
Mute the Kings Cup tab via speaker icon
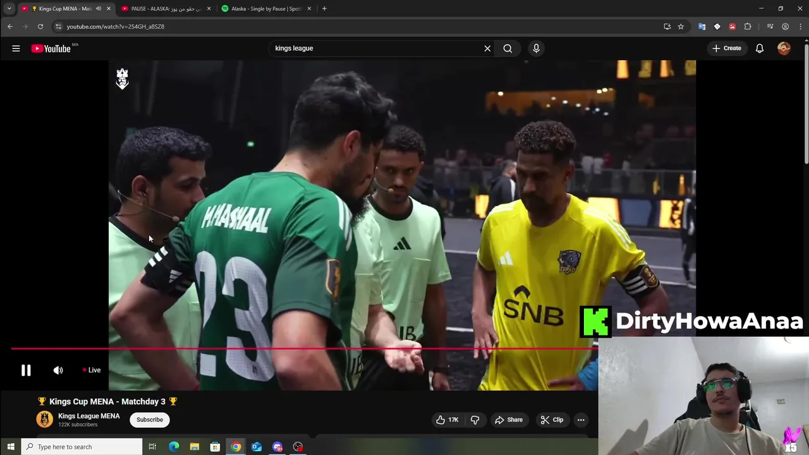pyautogui.click(x=98, y=9)
